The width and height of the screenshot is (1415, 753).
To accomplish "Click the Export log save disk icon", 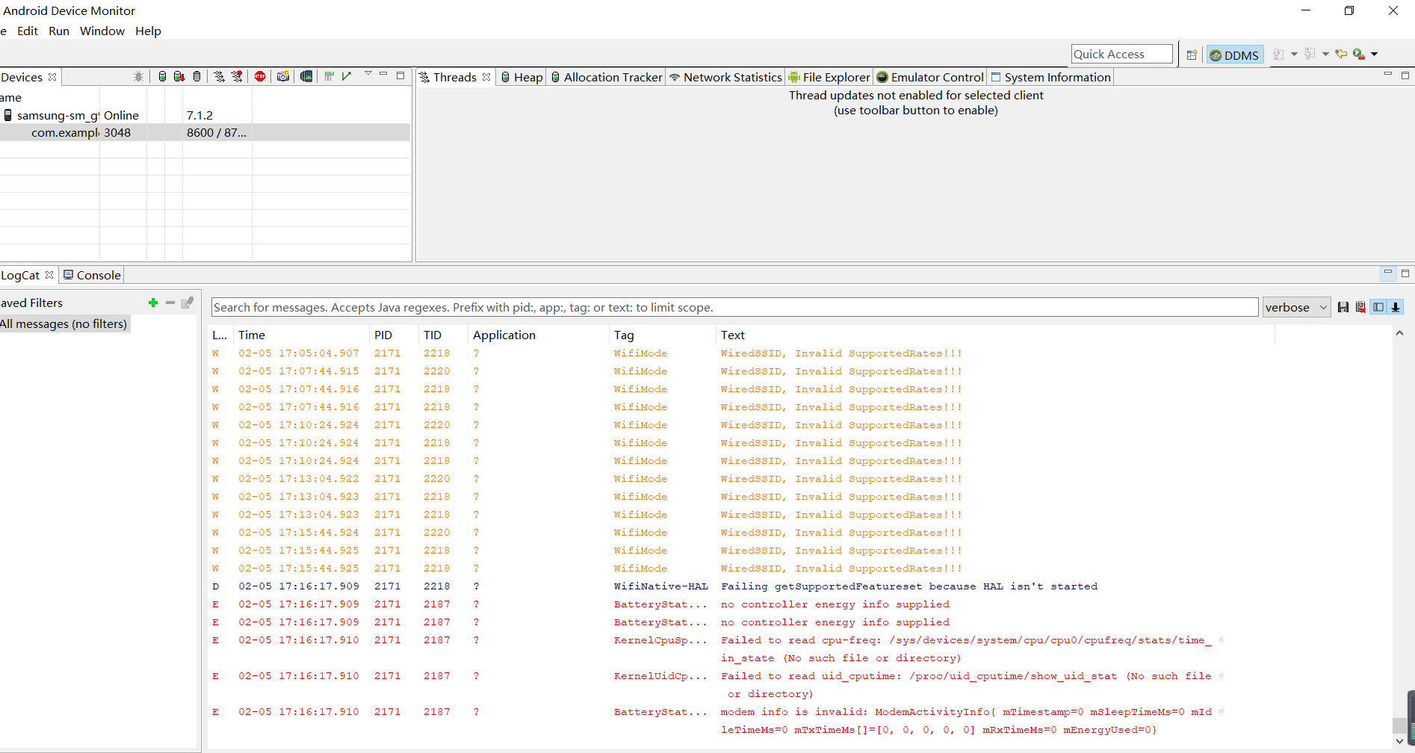I will (x=1343, y=307).
